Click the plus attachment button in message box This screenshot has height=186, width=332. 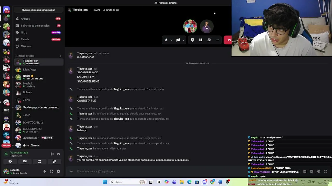71,171
